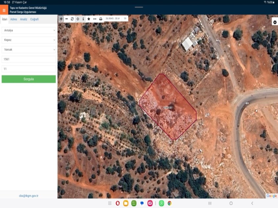Open the Kepez district dropdown
The width and height of the screenshot is (278, 208).
click(x=29, y=40)
